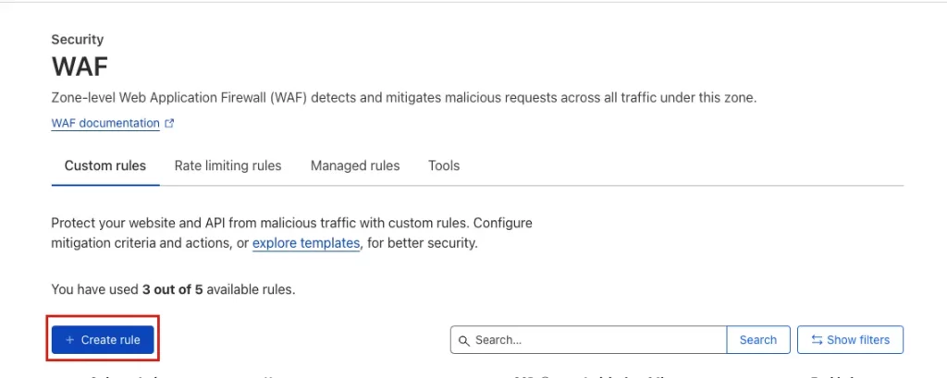Click the magnifier icon in the search box
947x378 pixels.
pyautogui.click(x=464, y=340)
